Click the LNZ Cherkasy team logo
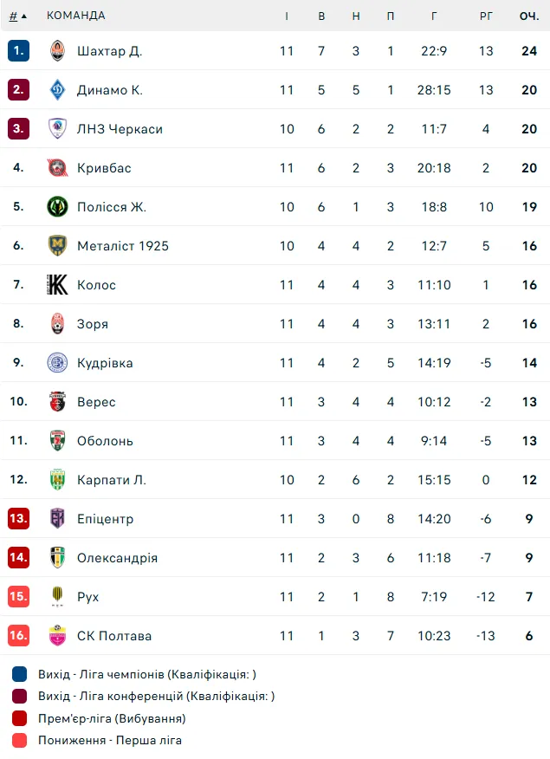 (57, 129)
